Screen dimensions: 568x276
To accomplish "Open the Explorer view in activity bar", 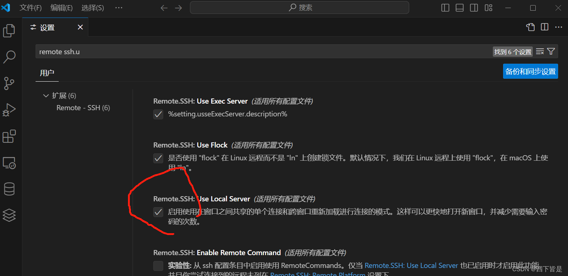I will click(x=9, y=30).
